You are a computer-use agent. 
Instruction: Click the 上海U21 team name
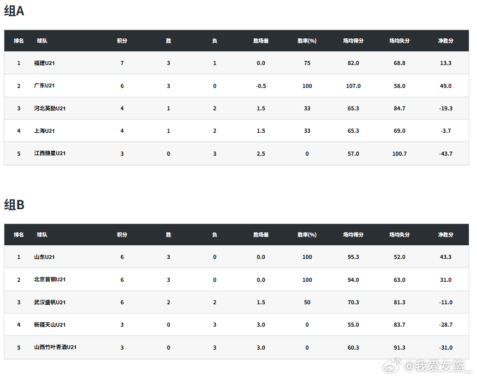pos(44,131)
